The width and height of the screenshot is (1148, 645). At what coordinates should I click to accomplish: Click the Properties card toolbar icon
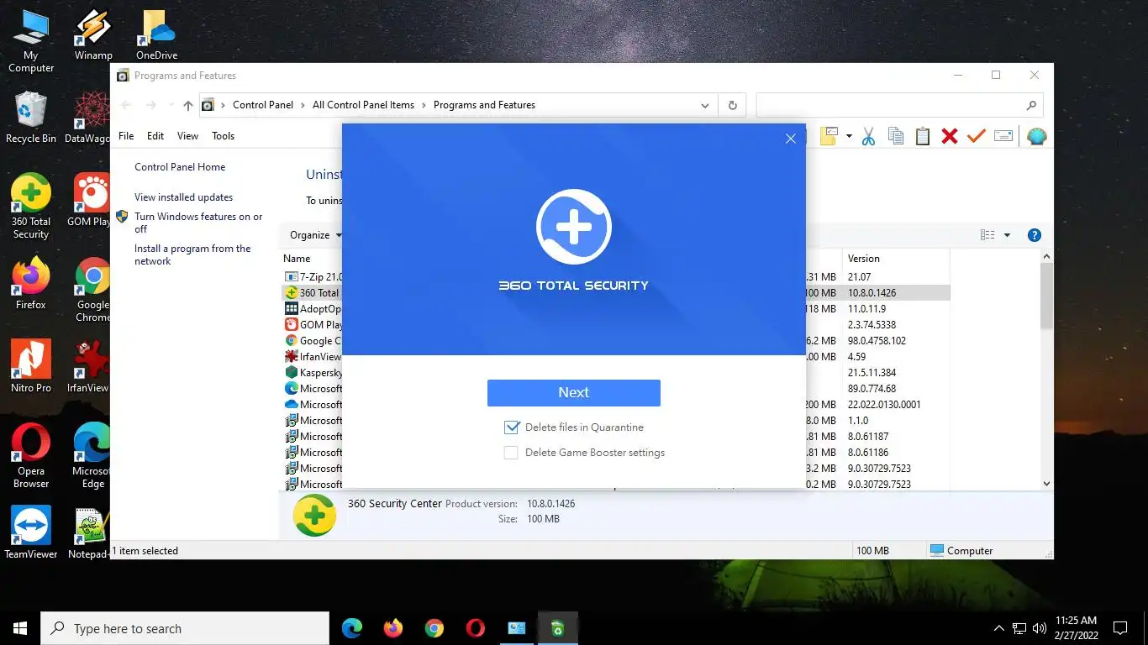click(1003, 136)
